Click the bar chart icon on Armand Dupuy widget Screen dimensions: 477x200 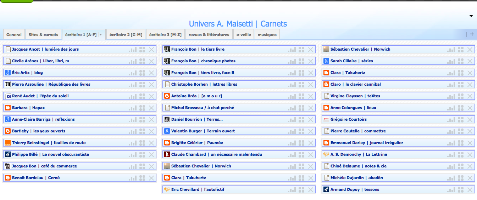(x=451, y=190)
